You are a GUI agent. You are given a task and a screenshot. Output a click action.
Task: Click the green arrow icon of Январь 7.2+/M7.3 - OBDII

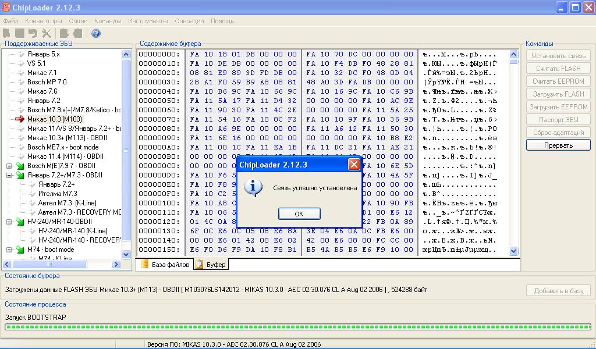[x=20, y=175]
